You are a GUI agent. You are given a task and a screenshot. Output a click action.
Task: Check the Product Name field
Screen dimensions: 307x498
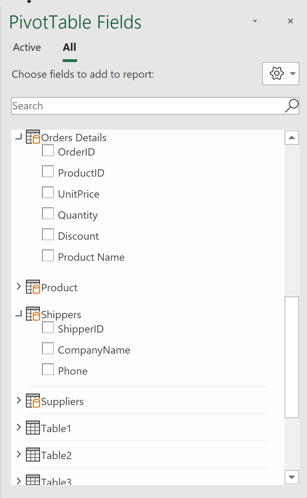tap(48, 256)
